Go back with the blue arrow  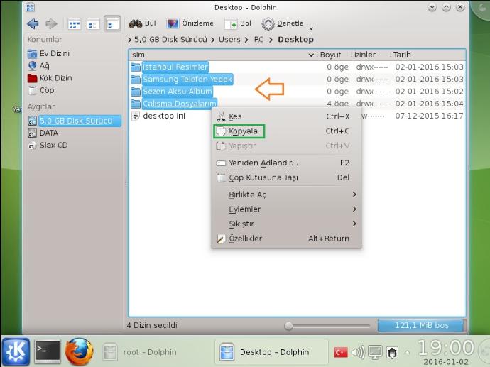[x=33, y=23]
